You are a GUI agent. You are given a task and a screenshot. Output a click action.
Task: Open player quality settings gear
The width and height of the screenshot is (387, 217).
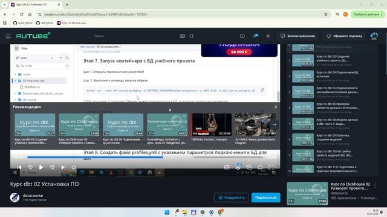click(x=238, y=167)
